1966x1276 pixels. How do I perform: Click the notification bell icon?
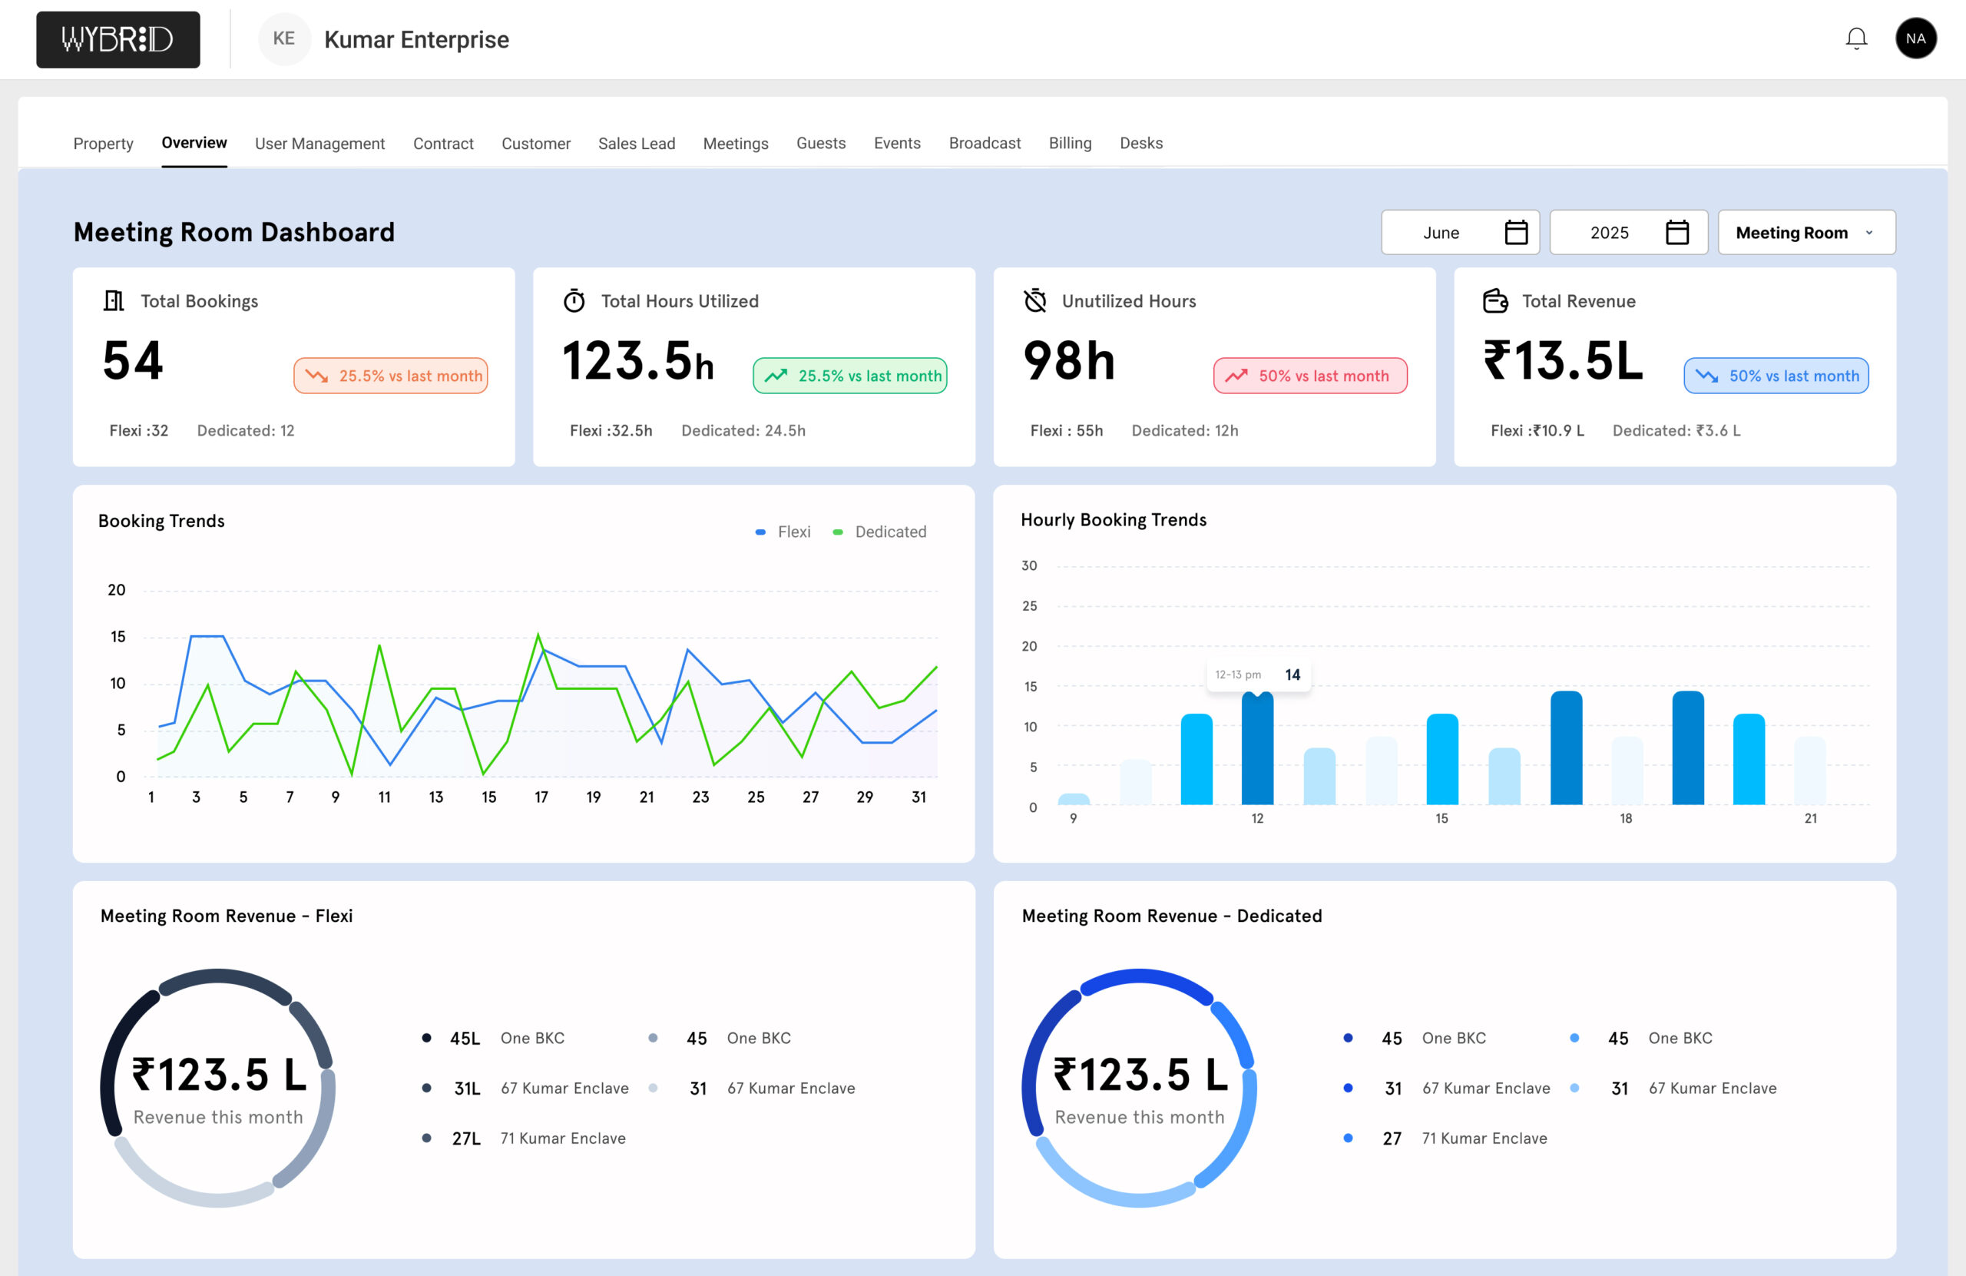click(1855, 39)
